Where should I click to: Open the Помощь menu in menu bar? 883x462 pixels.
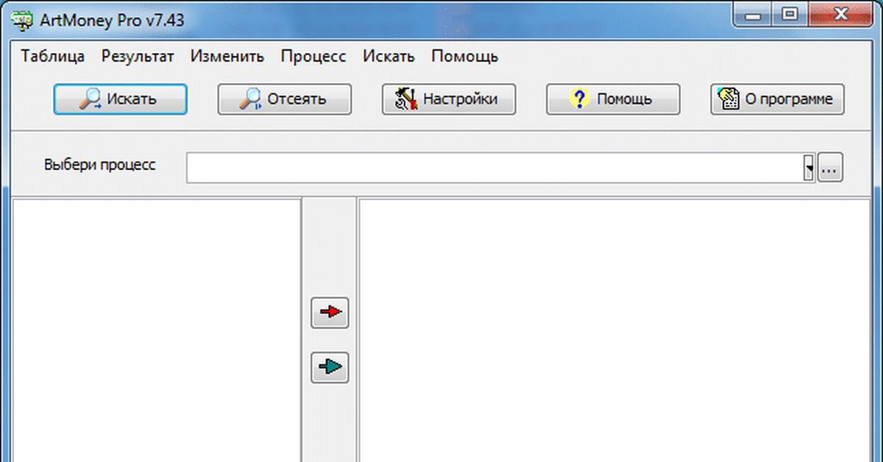click(x=464, y=57)
